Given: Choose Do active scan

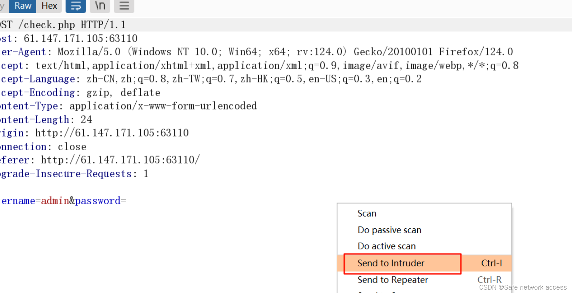Looking at the screenshot, I should pos(386,246).
